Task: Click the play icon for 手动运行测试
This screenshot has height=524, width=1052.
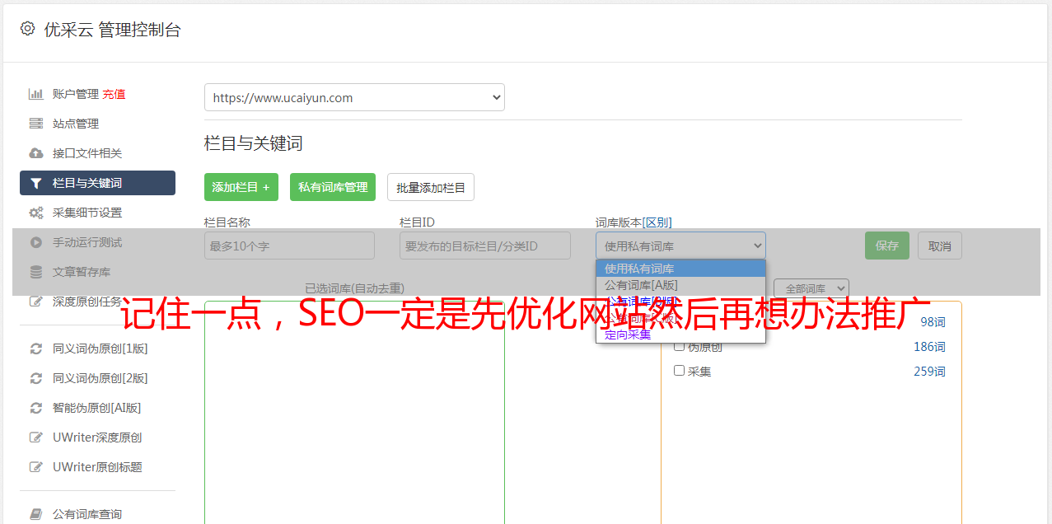Action: tap(35, 242)
